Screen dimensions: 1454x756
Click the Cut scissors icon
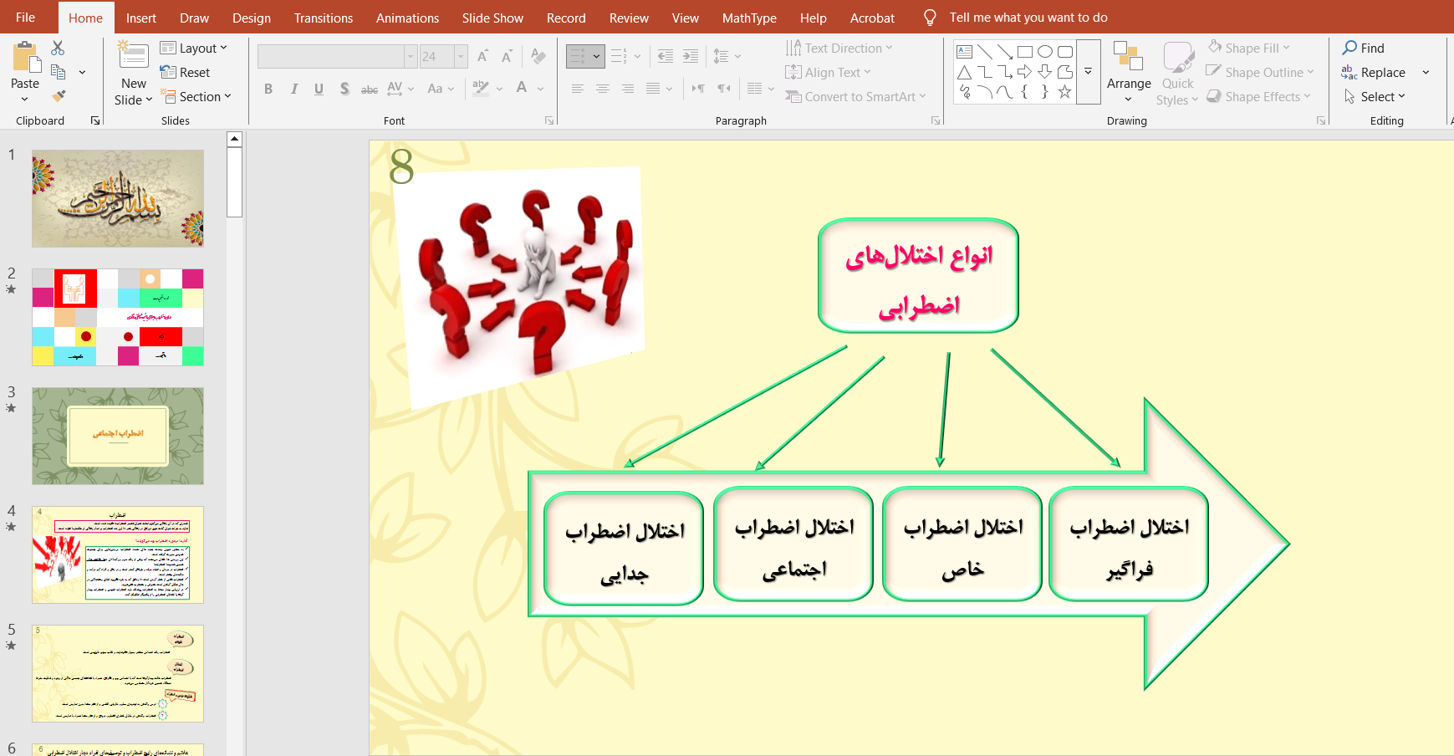58,49
